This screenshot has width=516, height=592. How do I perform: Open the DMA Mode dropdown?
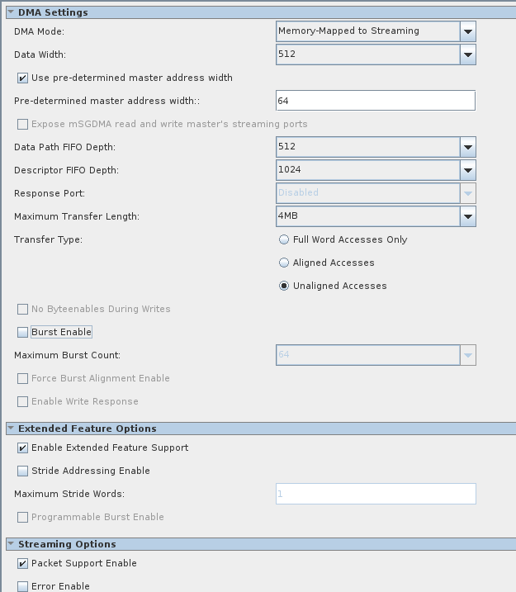point(468,31)
